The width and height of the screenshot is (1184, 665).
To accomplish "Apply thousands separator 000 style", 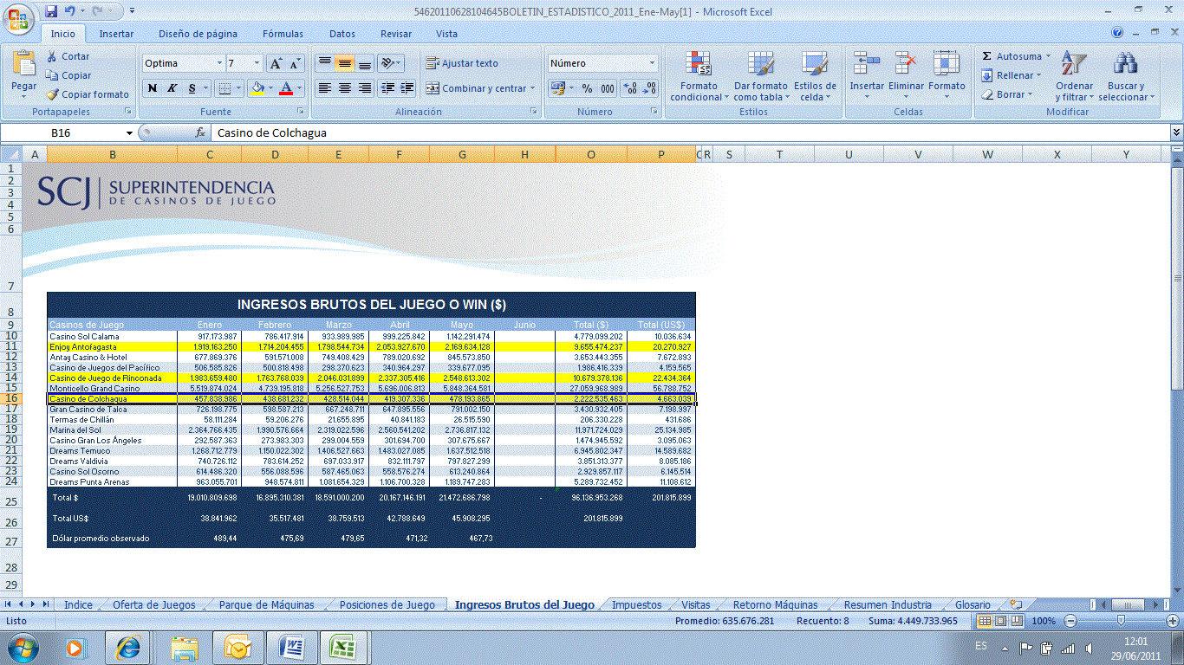I will pos(607,88).
